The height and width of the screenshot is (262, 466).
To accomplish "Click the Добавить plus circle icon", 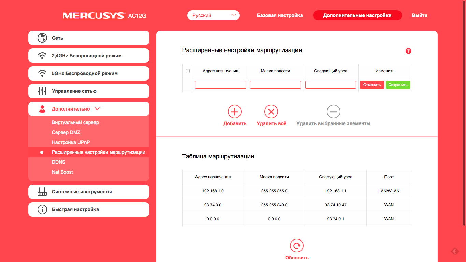I will click(x=235, y=112).
